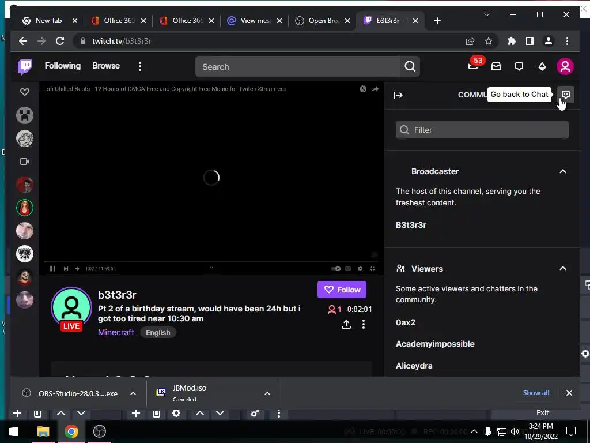Click the watch later clock icon on video
This screenshot has height=443, width=590.
[363, 89]
